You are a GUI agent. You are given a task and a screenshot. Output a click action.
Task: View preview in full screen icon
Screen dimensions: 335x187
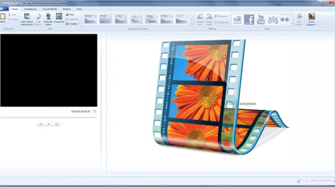tap(94, 112)
